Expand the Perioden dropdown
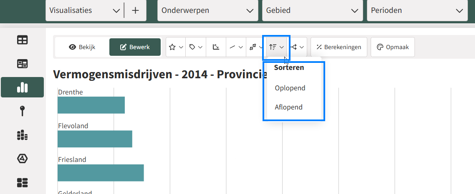This screenshot has width=475, height=194. 417,10
